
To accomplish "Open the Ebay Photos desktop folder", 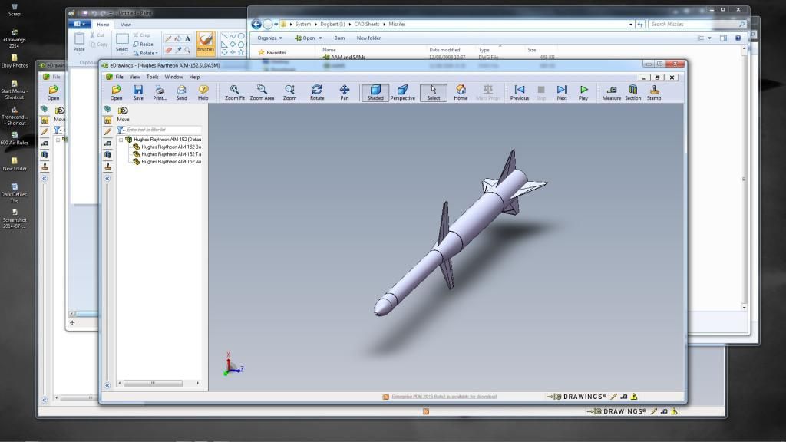I will 14,61.
